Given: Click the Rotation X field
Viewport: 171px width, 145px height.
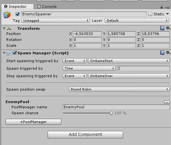Looking at the screenshot, I should click(87, 40).
